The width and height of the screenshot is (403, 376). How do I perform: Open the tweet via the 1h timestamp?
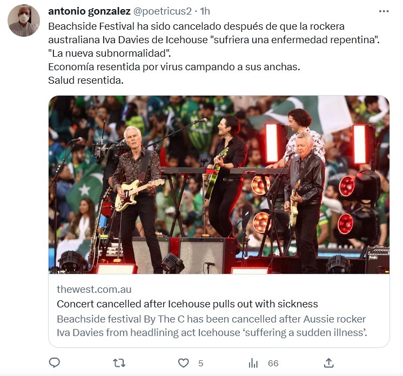pos(206,11)
